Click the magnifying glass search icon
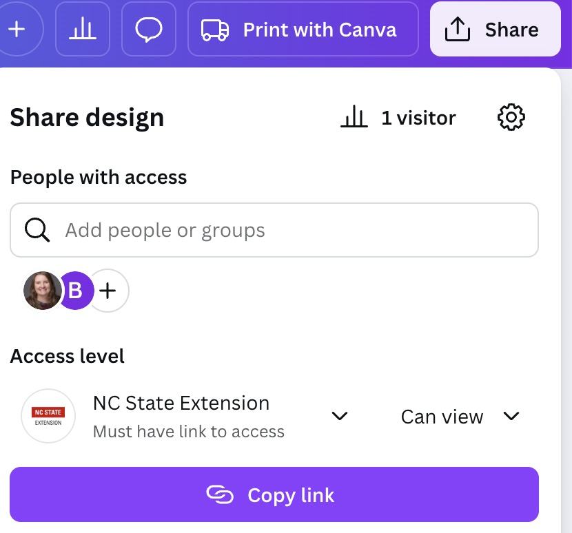This screenshot has height=533, width=572. pyautogui.click(x=37, y=229)
